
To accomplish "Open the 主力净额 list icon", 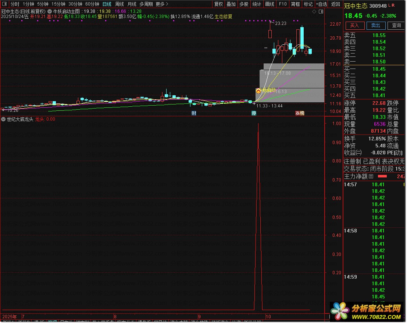I will (x=371, y=176).
